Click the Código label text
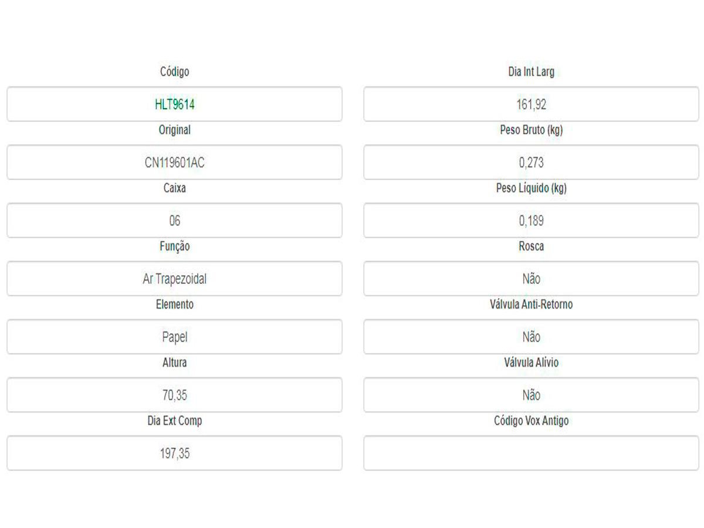The width and height of the screenshot is (704, 528). pos(175,72)
